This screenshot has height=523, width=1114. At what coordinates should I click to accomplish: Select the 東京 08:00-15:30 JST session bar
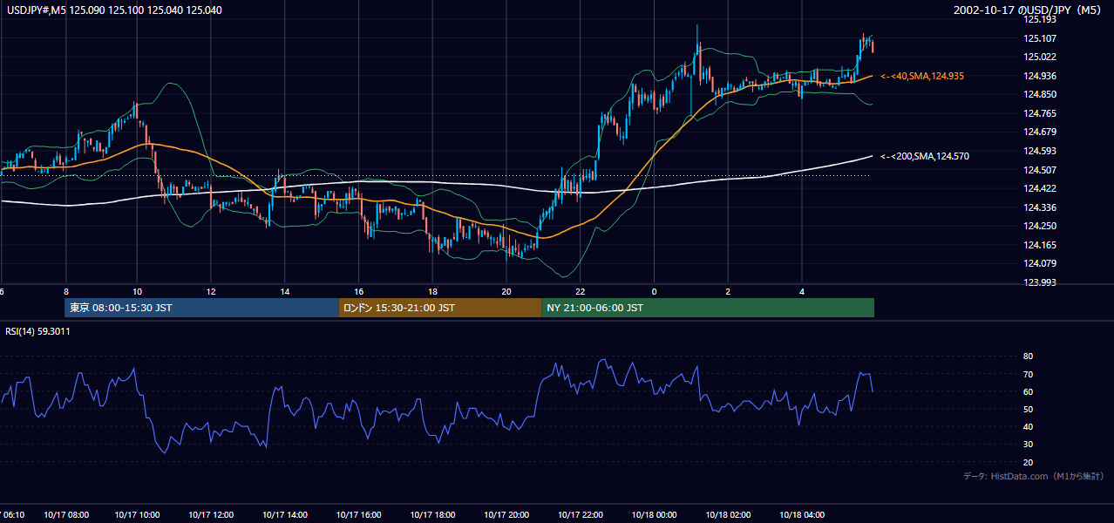(x=201, y=308)
